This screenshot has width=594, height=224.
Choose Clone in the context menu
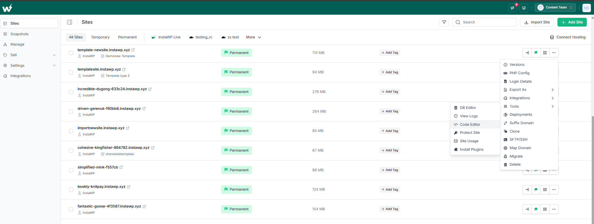pos(529,131)
